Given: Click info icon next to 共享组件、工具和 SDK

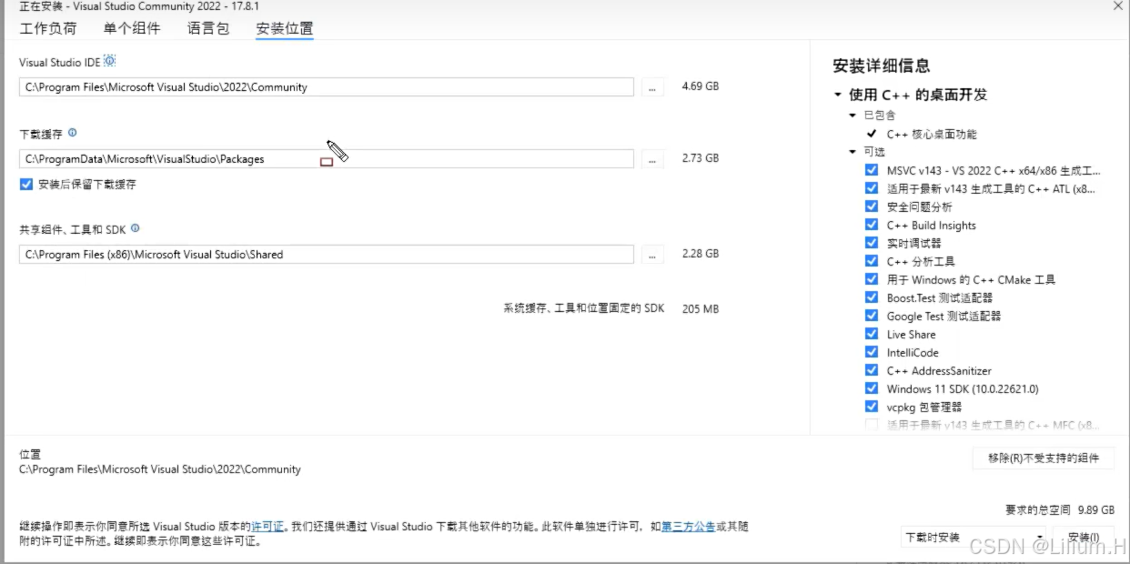Looking at the screenshot, I should pyautogui.click(x=136, y=229).
